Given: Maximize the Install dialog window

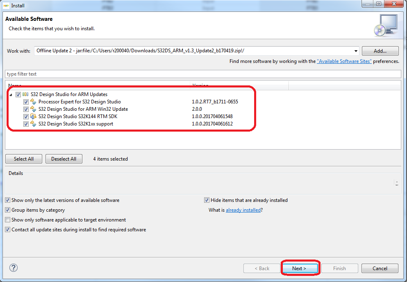Looking at the screenshot, I should [379, 4].
